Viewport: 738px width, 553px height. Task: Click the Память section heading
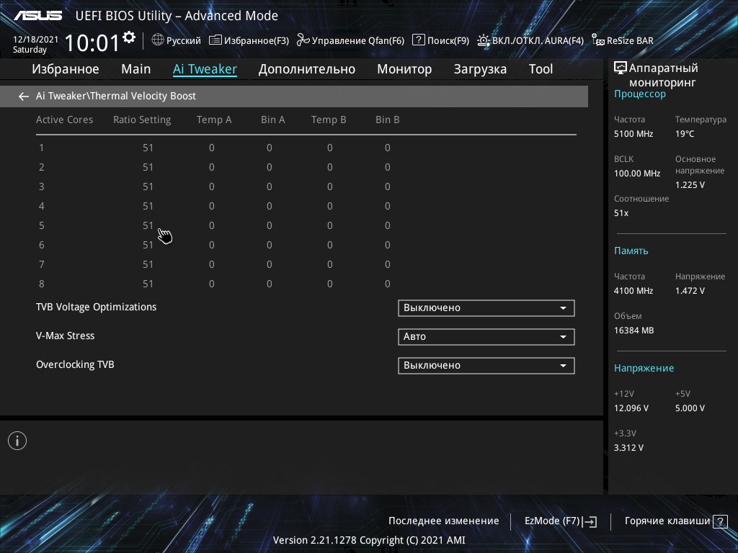pos(631,251)
